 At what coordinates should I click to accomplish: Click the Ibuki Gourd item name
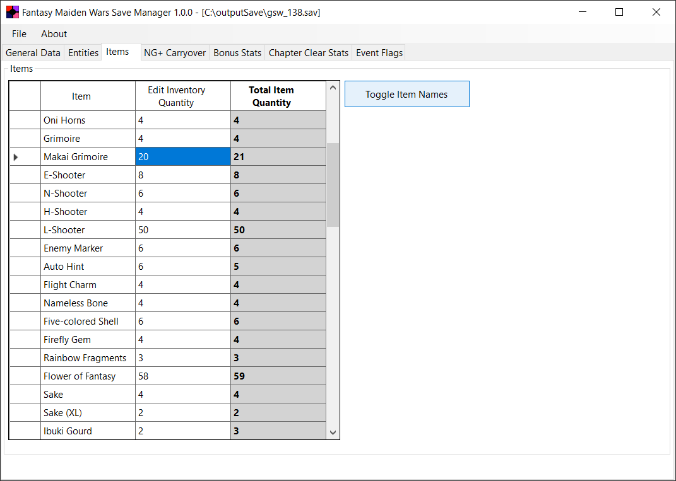[68, 431]
